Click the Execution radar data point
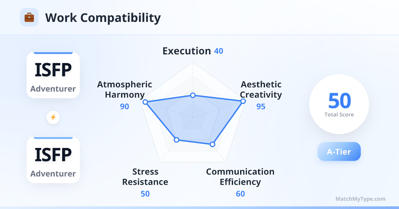 pyautogui.click(x=193, y=96)
